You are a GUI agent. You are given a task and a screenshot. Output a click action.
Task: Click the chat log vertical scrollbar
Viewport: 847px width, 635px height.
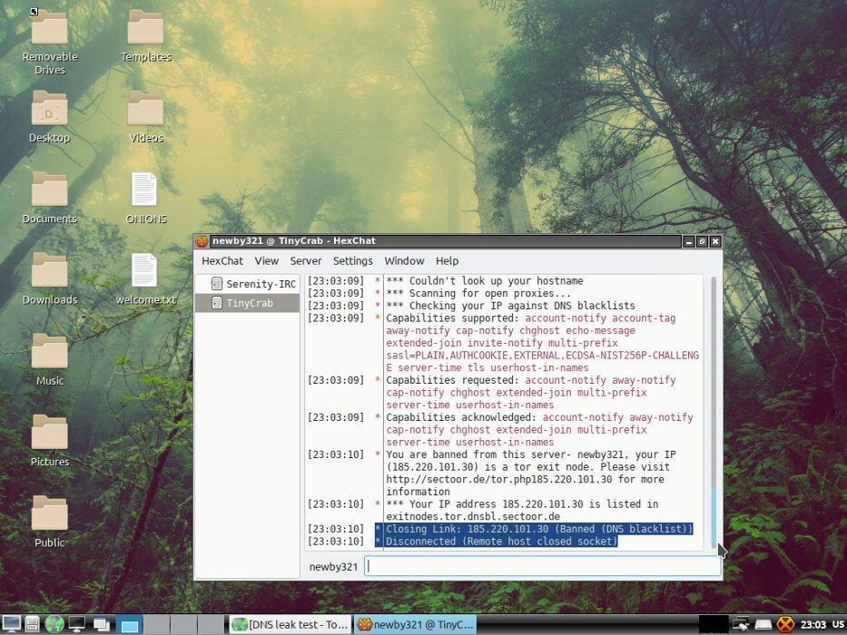click(714, 408)
